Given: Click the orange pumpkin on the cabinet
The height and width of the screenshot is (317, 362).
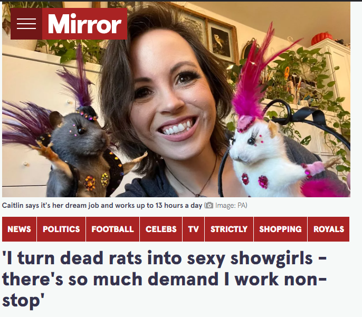Looking at the screenshot, I should 322,39.
